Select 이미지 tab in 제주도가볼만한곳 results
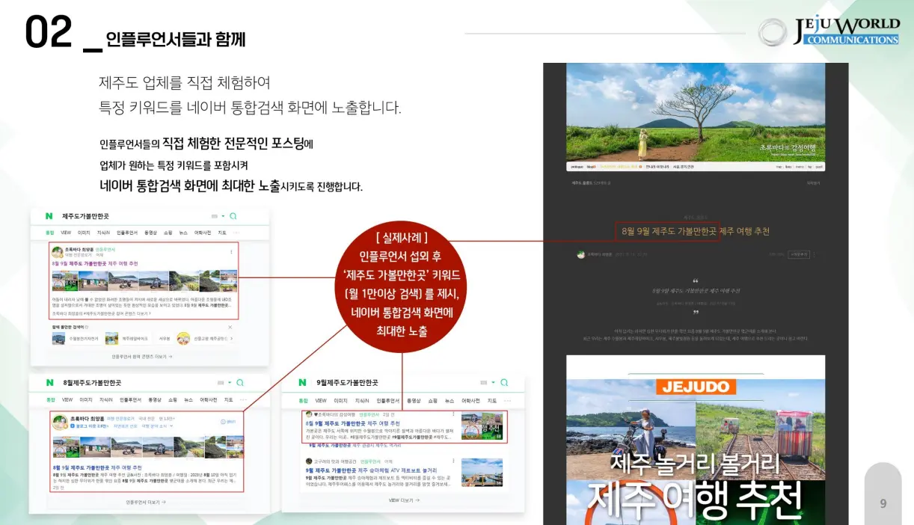The image size is (914, 525). (x=84, y=233)
